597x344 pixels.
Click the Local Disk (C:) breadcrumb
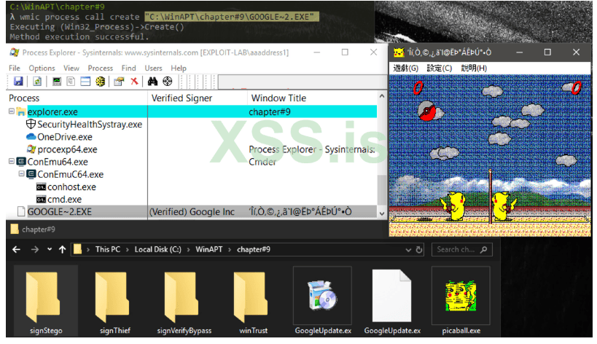pos(158,250)
